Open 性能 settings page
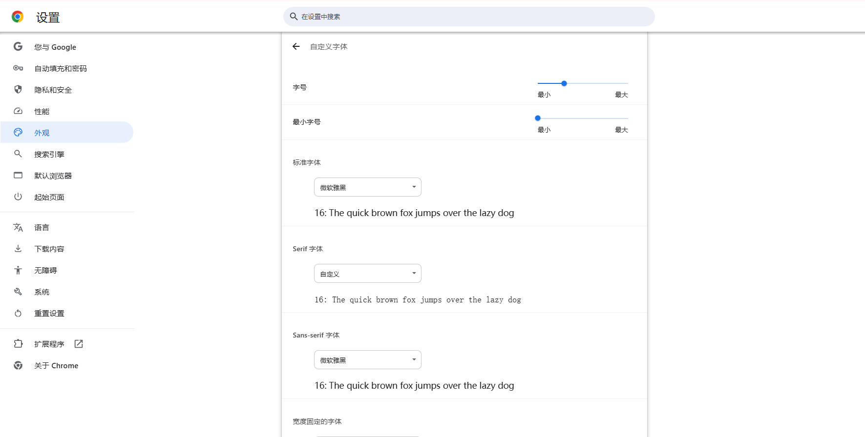The width and height of the screenshot is (865, 437). pos(67,111)
